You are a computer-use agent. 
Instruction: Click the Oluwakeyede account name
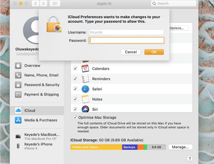[27, 49]
